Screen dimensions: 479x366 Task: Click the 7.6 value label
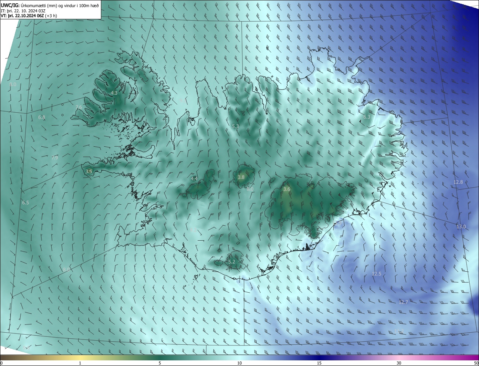click(79, 107)
